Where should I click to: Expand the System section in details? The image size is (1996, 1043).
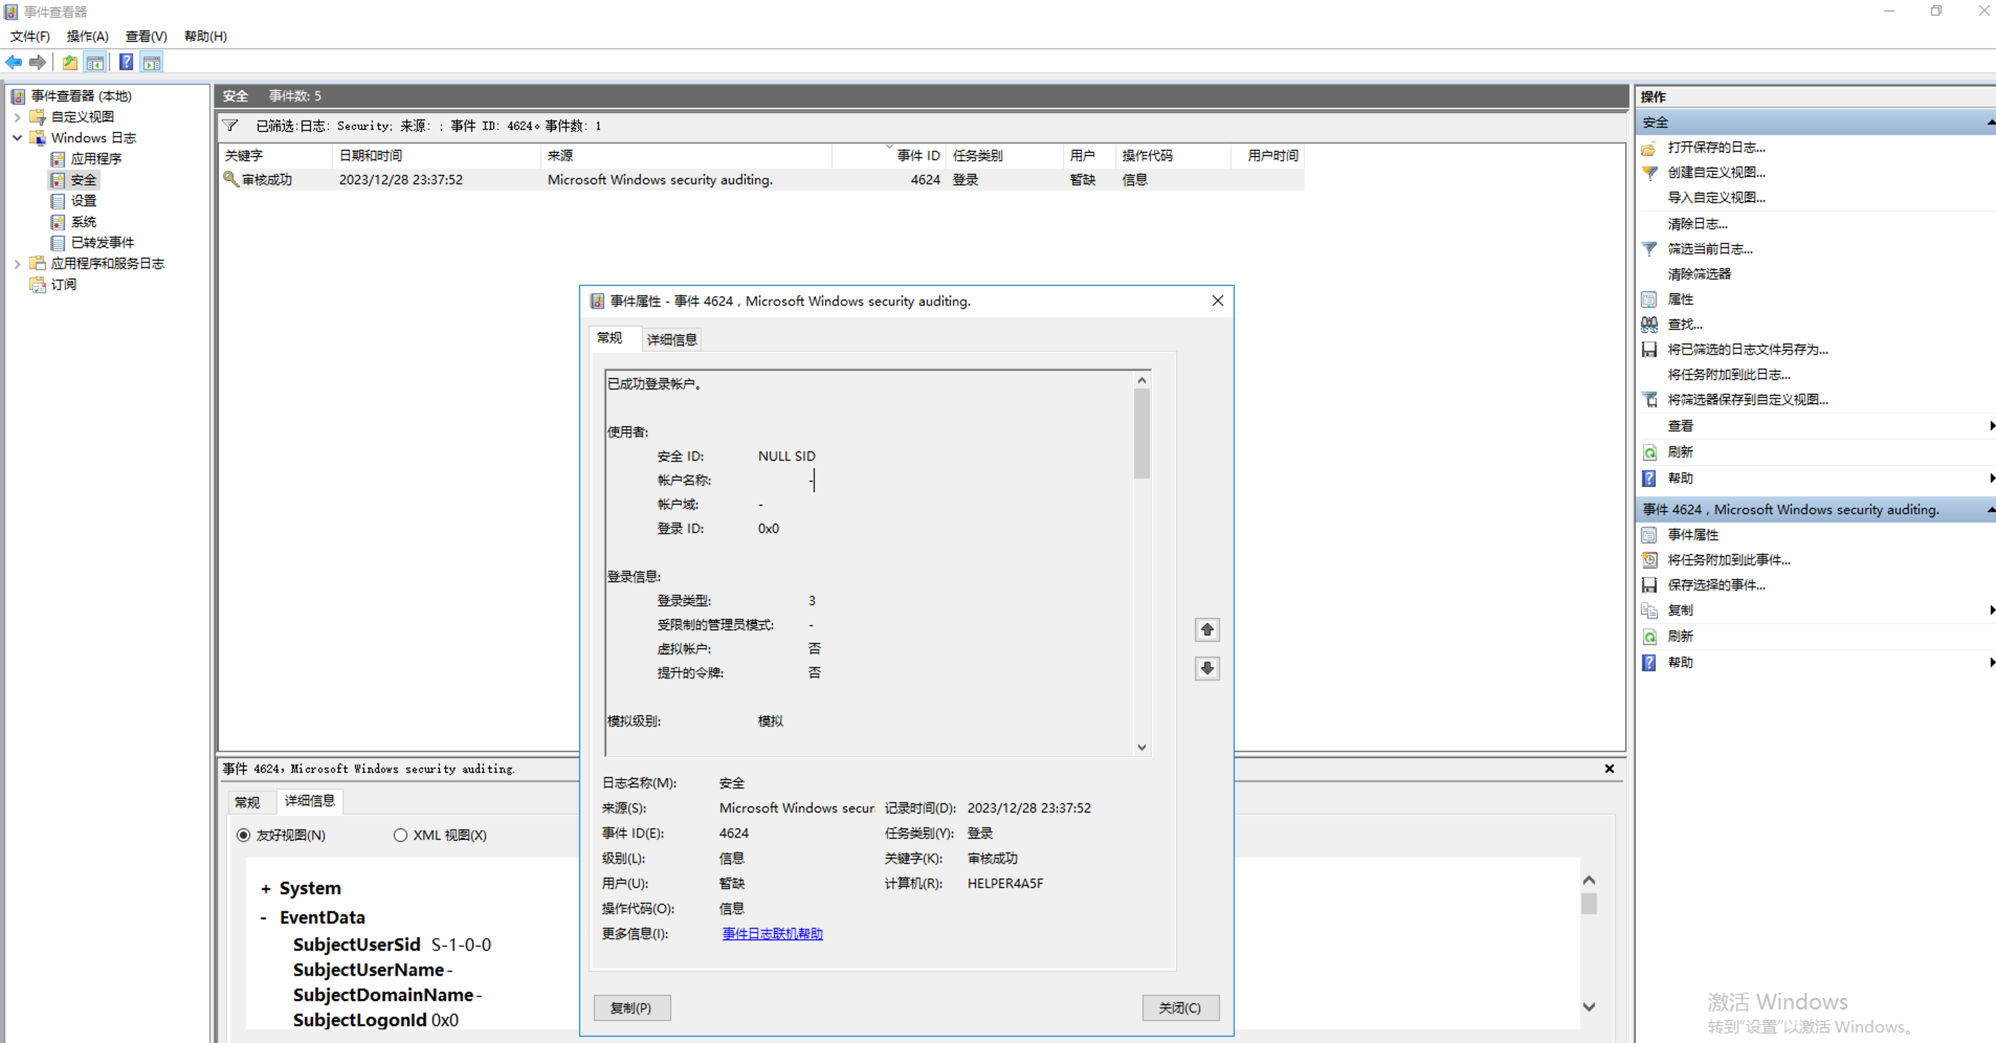[x=265, y=889]
